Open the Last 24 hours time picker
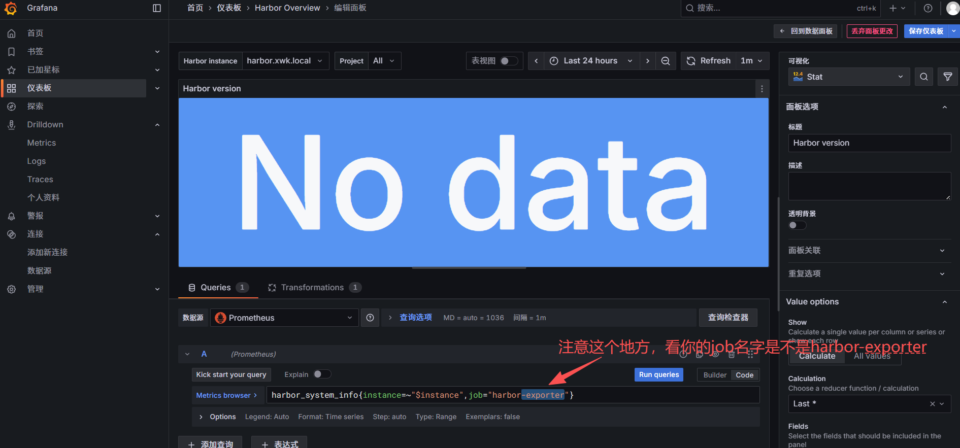This screenshot has width=960, height=448. point(591,61)
